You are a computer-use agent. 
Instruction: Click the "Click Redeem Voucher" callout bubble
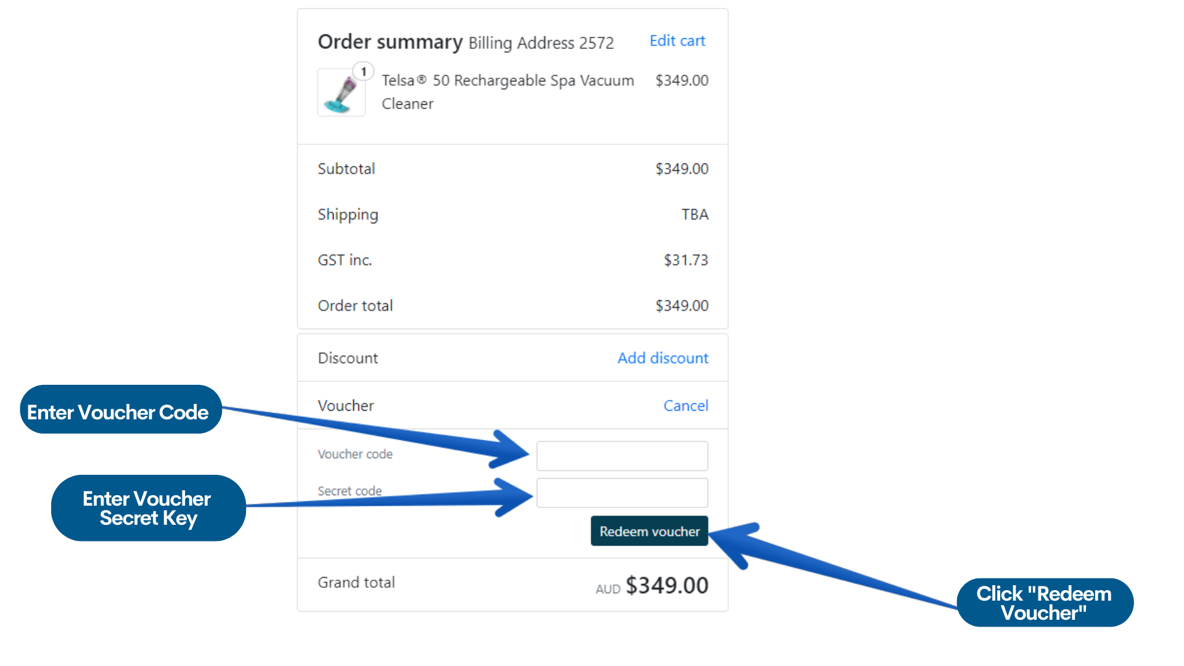pos(1045,602)
